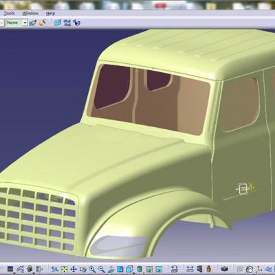
Task: Select the Normal View icon
Action: pyautogui.click(x=111, y=269)
